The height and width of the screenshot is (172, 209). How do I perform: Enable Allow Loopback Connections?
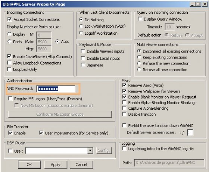point(9,63)
